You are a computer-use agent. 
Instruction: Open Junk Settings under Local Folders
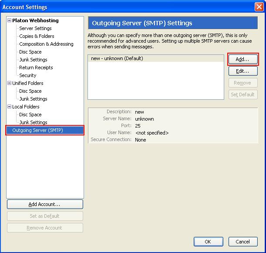click(33, 122)
